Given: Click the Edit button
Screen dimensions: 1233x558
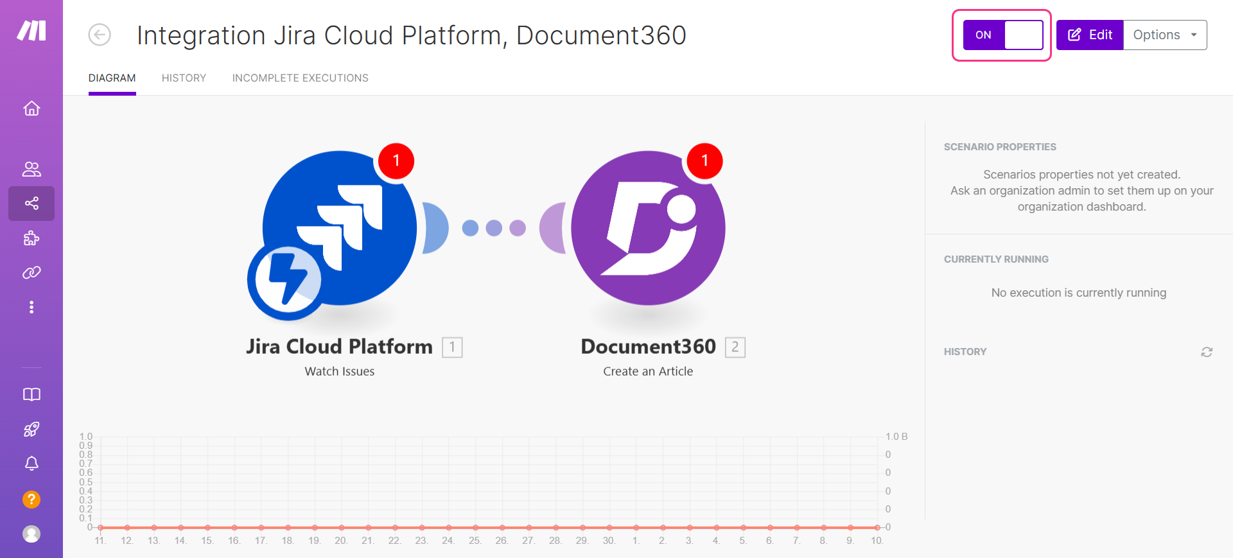Looking at the screenshot, I should (x=1090, y=35).
